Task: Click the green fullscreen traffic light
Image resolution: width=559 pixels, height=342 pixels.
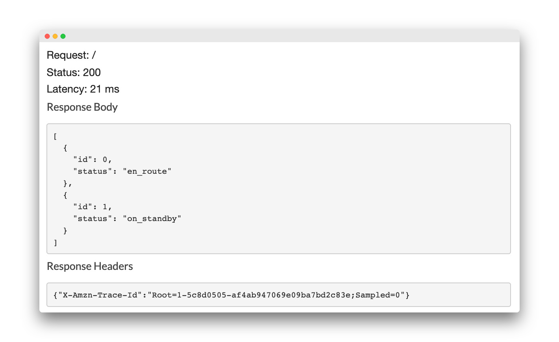Action: click(63, 36)
